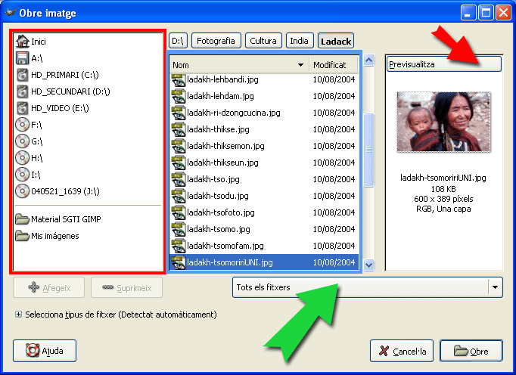Click the ladakh-lehbandi.jpg file icon
Image resolution: width=516 pixels, height=375 pixels.
click(x=179, y=79)
